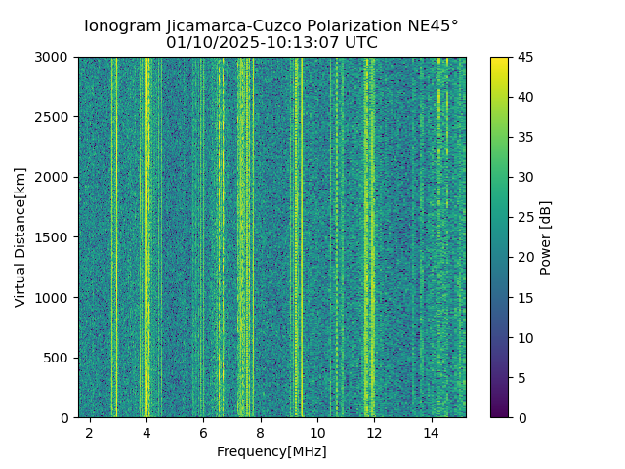Screen dimensions: 625x469
Task: Click the yellow vertical line near 4 MHz
Action: (x=147, y=237)
